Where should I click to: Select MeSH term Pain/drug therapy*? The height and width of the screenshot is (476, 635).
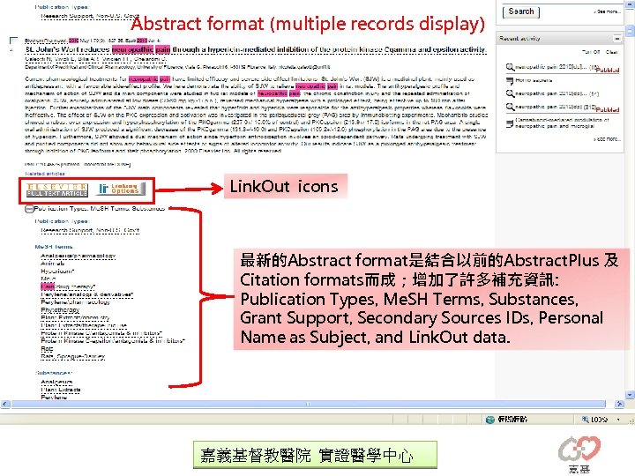[x=68, y=286]
